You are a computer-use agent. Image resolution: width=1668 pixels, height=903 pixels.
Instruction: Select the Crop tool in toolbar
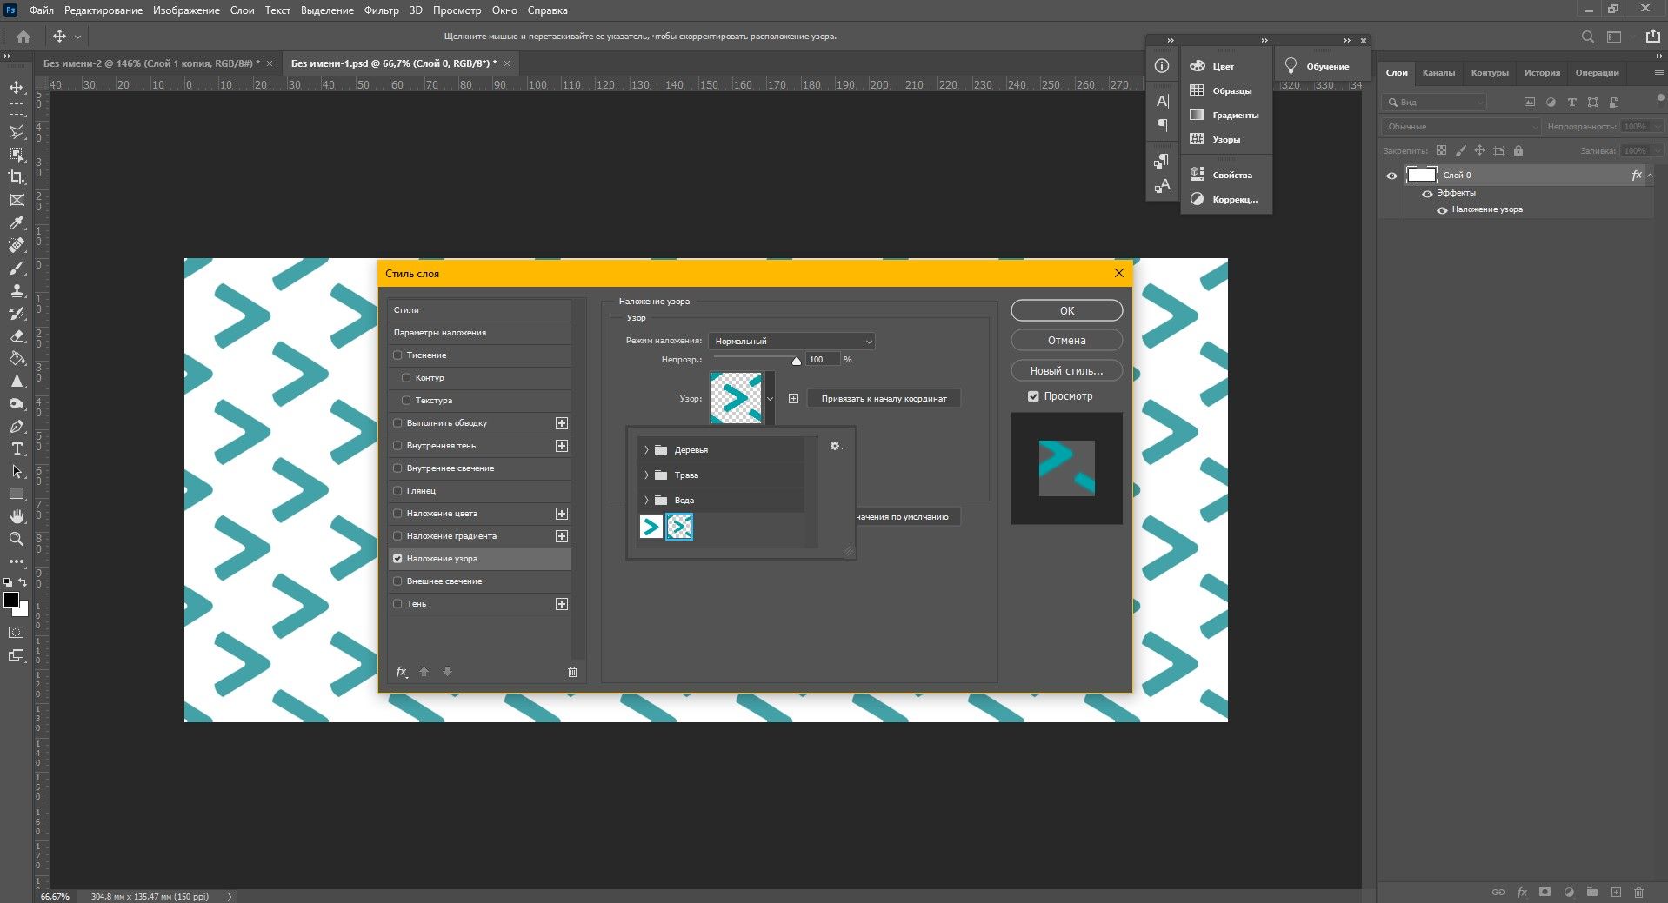point(17,177)
